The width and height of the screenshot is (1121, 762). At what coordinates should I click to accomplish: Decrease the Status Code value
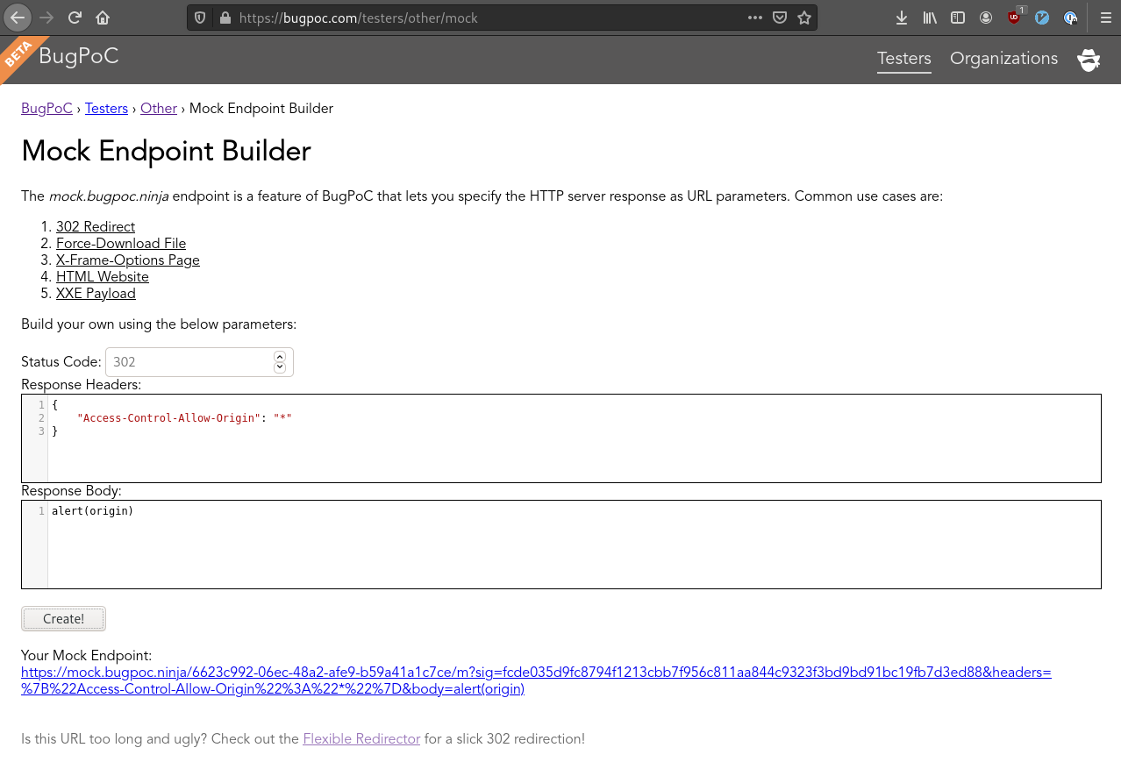coord(280,367)
